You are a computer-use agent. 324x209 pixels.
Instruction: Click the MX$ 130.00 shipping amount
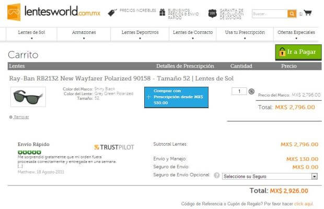point(302,159)
